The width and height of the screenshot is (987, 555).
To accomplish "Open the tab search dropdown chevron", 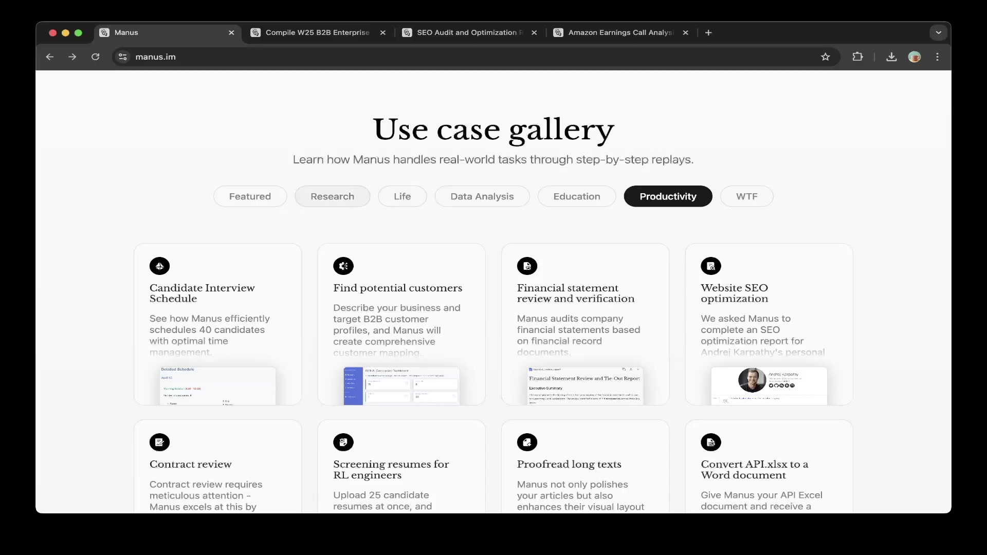I will [x=938, y=32].
